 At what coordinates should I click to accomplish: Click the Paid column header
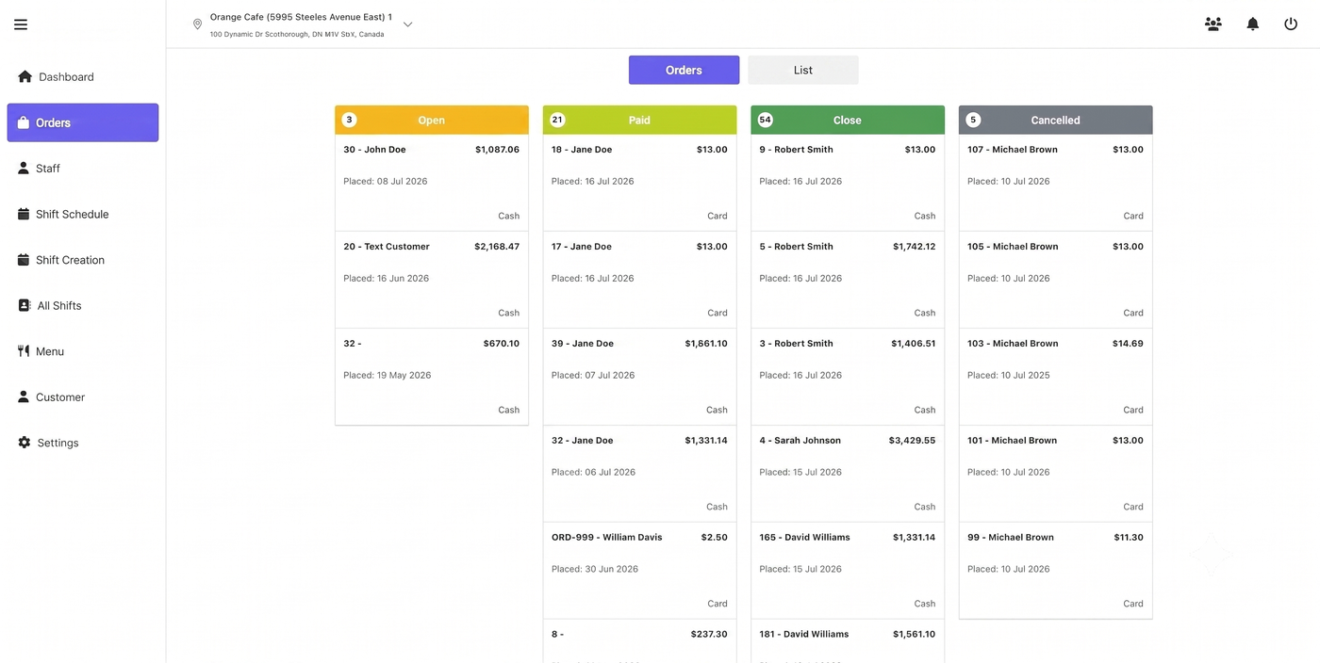tap(639, 120)
